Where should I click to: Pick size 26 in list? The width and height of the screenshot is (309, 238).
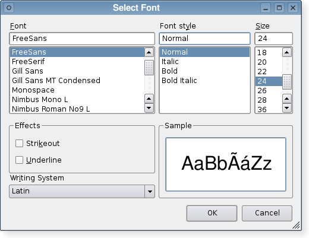[x=269, y=91]
